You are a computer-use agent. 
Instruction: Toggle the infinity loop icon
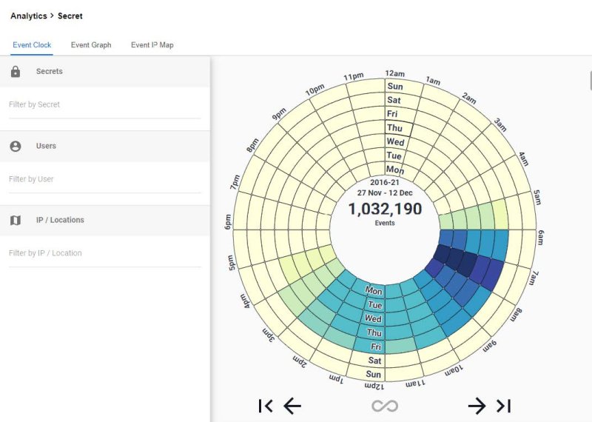click(385, 406)
